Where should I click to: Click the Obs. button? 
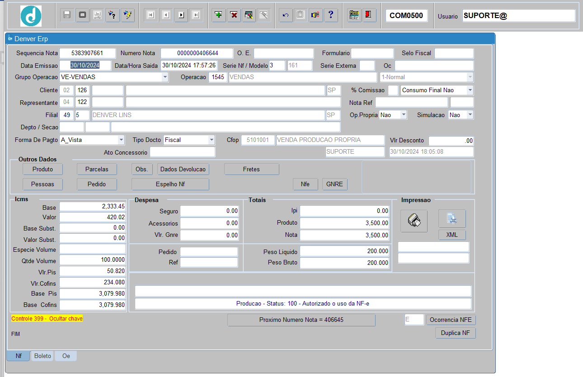click(141, 169)
